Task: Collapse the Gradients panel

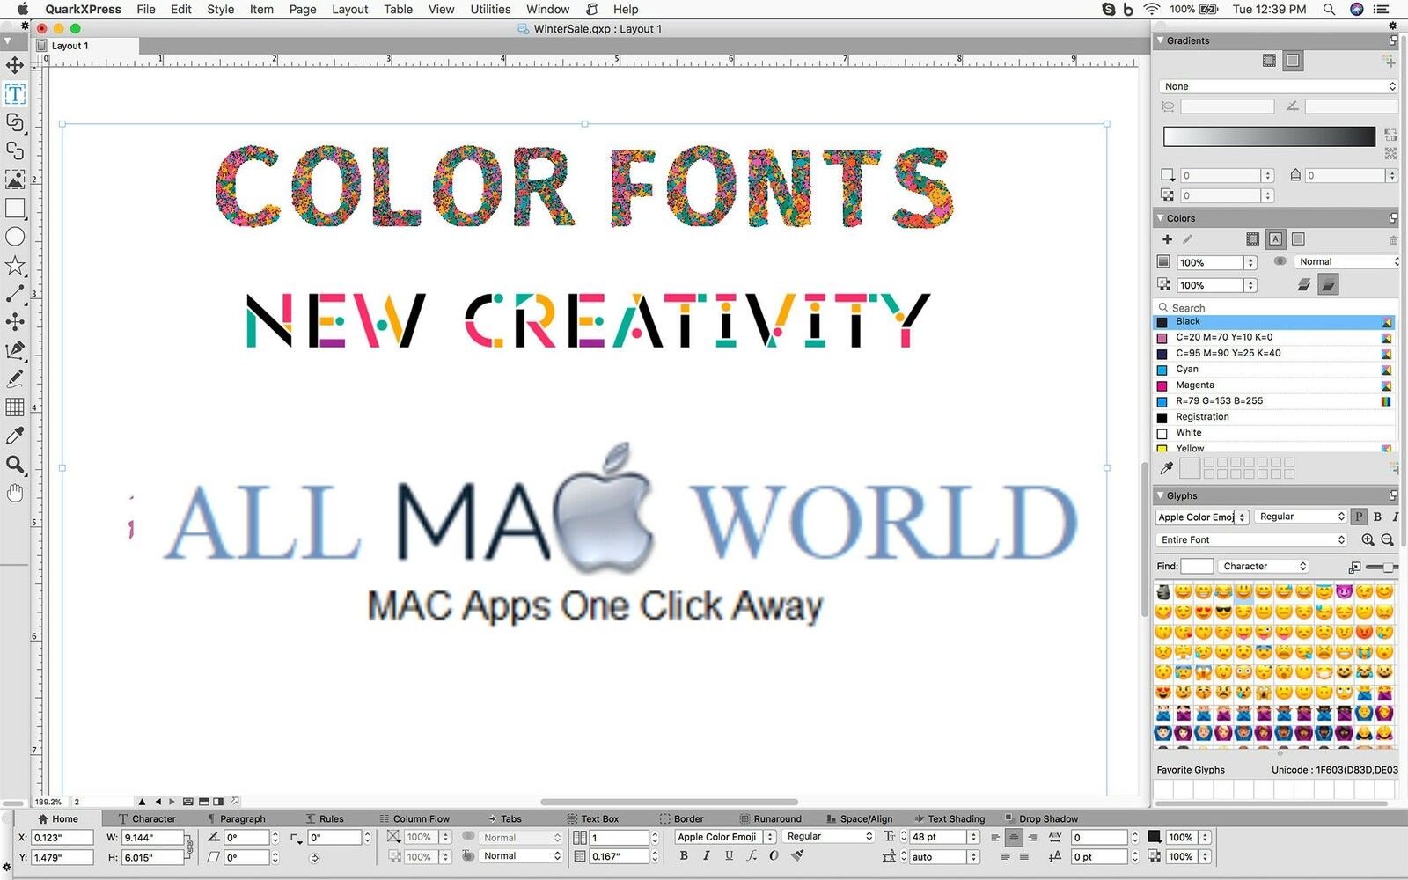Action: tap(1160, 40)
